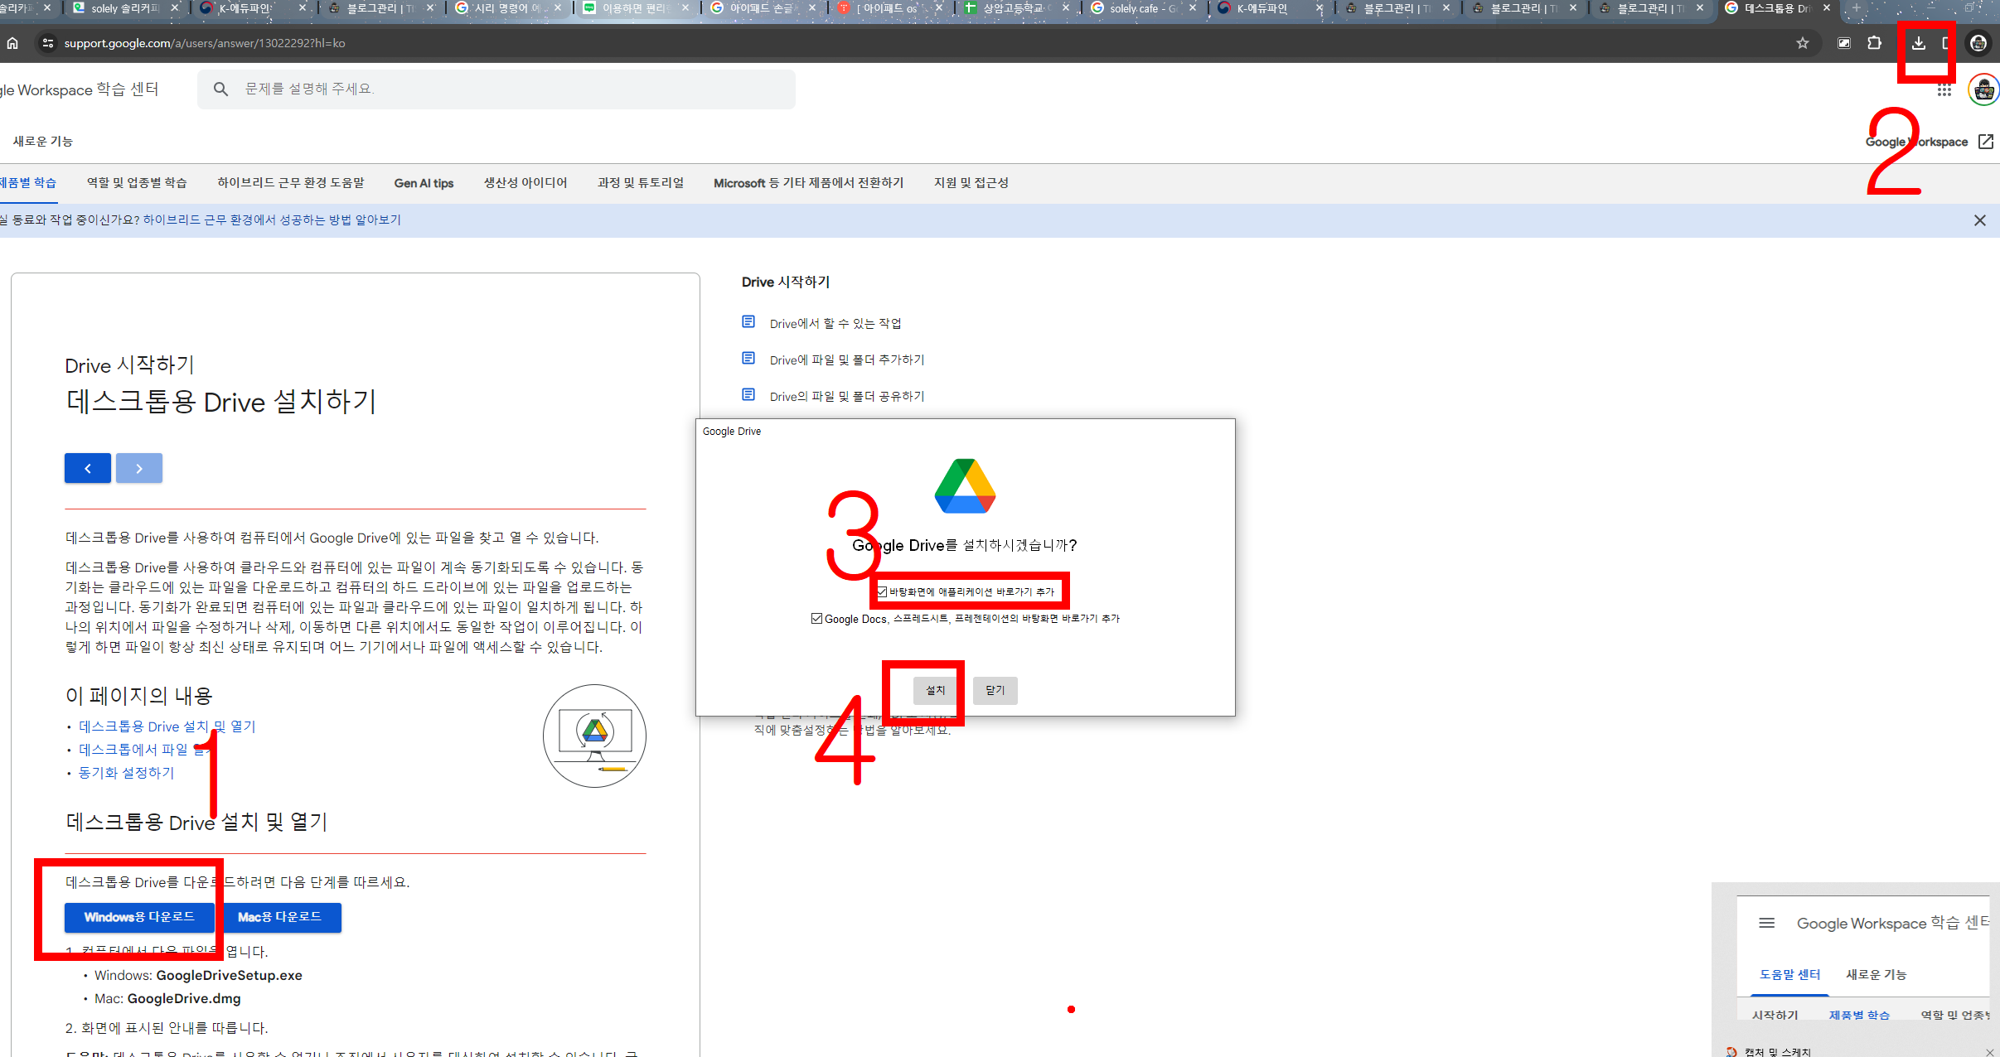Click the 닫기 close button in dialog
This screenshot has height=1057, width=2000.
[x=995, y=690]
